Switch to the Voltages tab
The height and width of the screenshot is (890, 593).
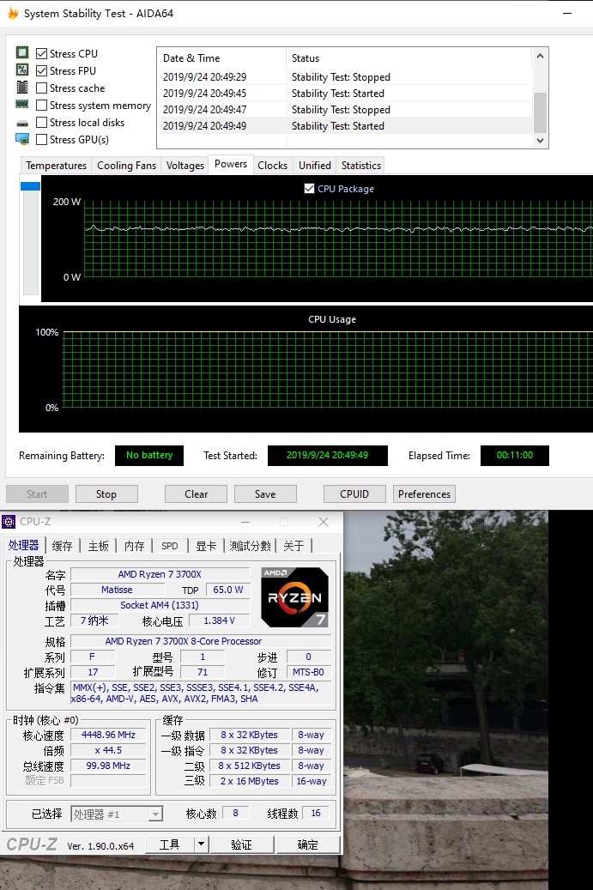tap(185, 165)
